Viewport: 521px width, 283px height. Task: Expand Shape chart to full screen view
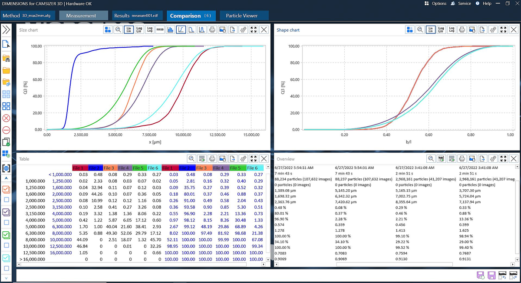pos(503,30)
